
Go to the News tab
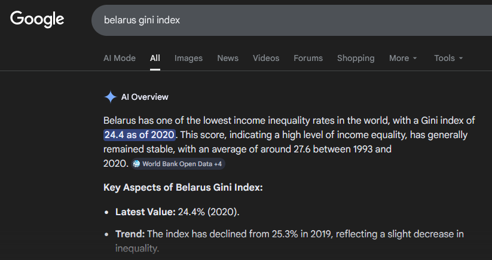[x=228, y=58]
